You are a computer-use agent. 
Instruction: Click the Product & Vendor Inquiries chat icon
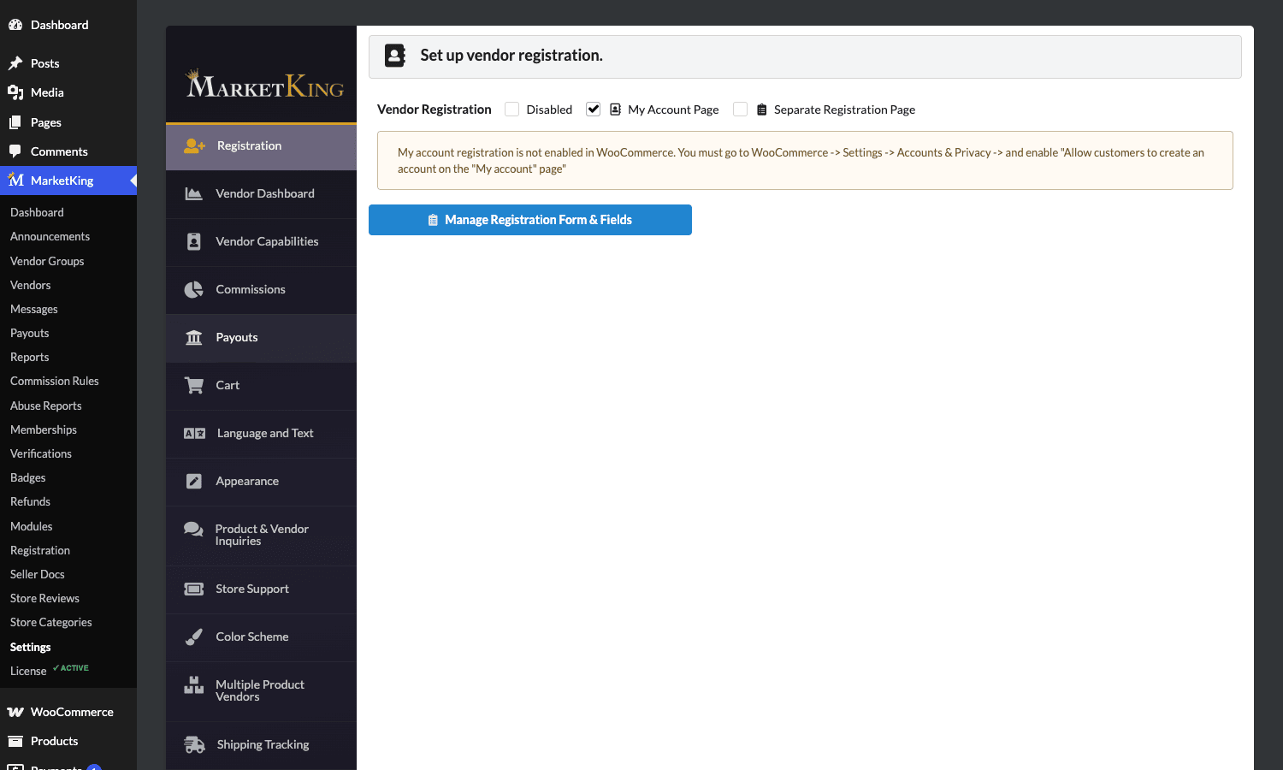(x=194, y=530)
